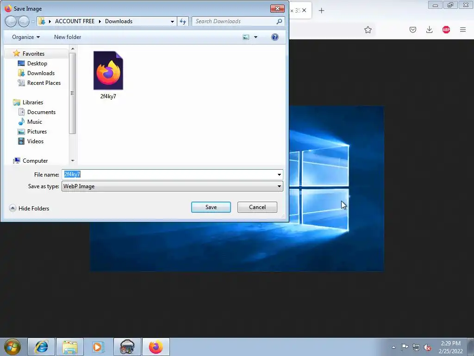The image size is (474, 356).
Task: Expand the arrow after ACCOUNT FREE breadcrumb
Action: pyautogui.click(x=100, y=21)
